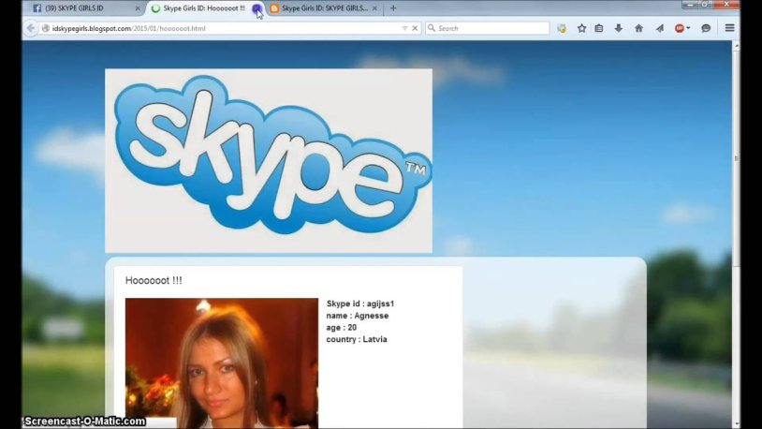Open the Firefox hamburger menu
Screen dimensions: 762x429
coord(729,28)
